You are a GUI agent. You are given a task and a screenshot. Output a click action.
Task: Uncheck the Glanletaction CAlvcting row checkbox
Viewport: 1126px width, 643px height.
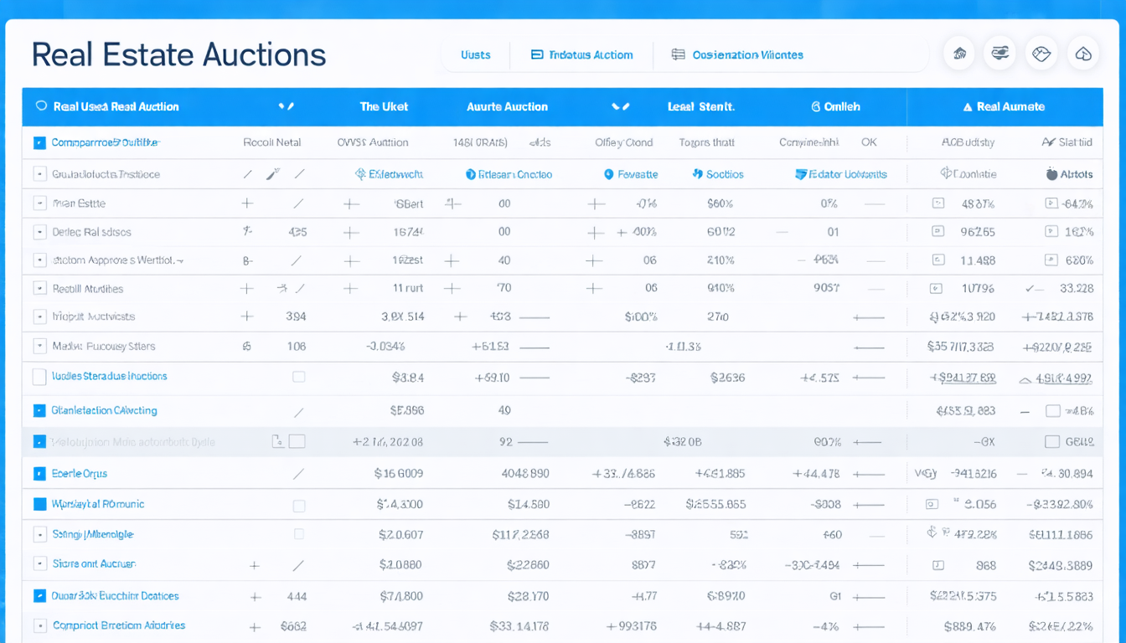pyautogui.click(x=39, y=411)
